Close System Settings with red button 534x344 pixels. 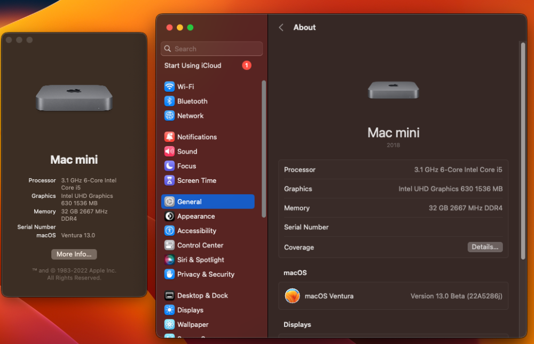tap(169, 28)
